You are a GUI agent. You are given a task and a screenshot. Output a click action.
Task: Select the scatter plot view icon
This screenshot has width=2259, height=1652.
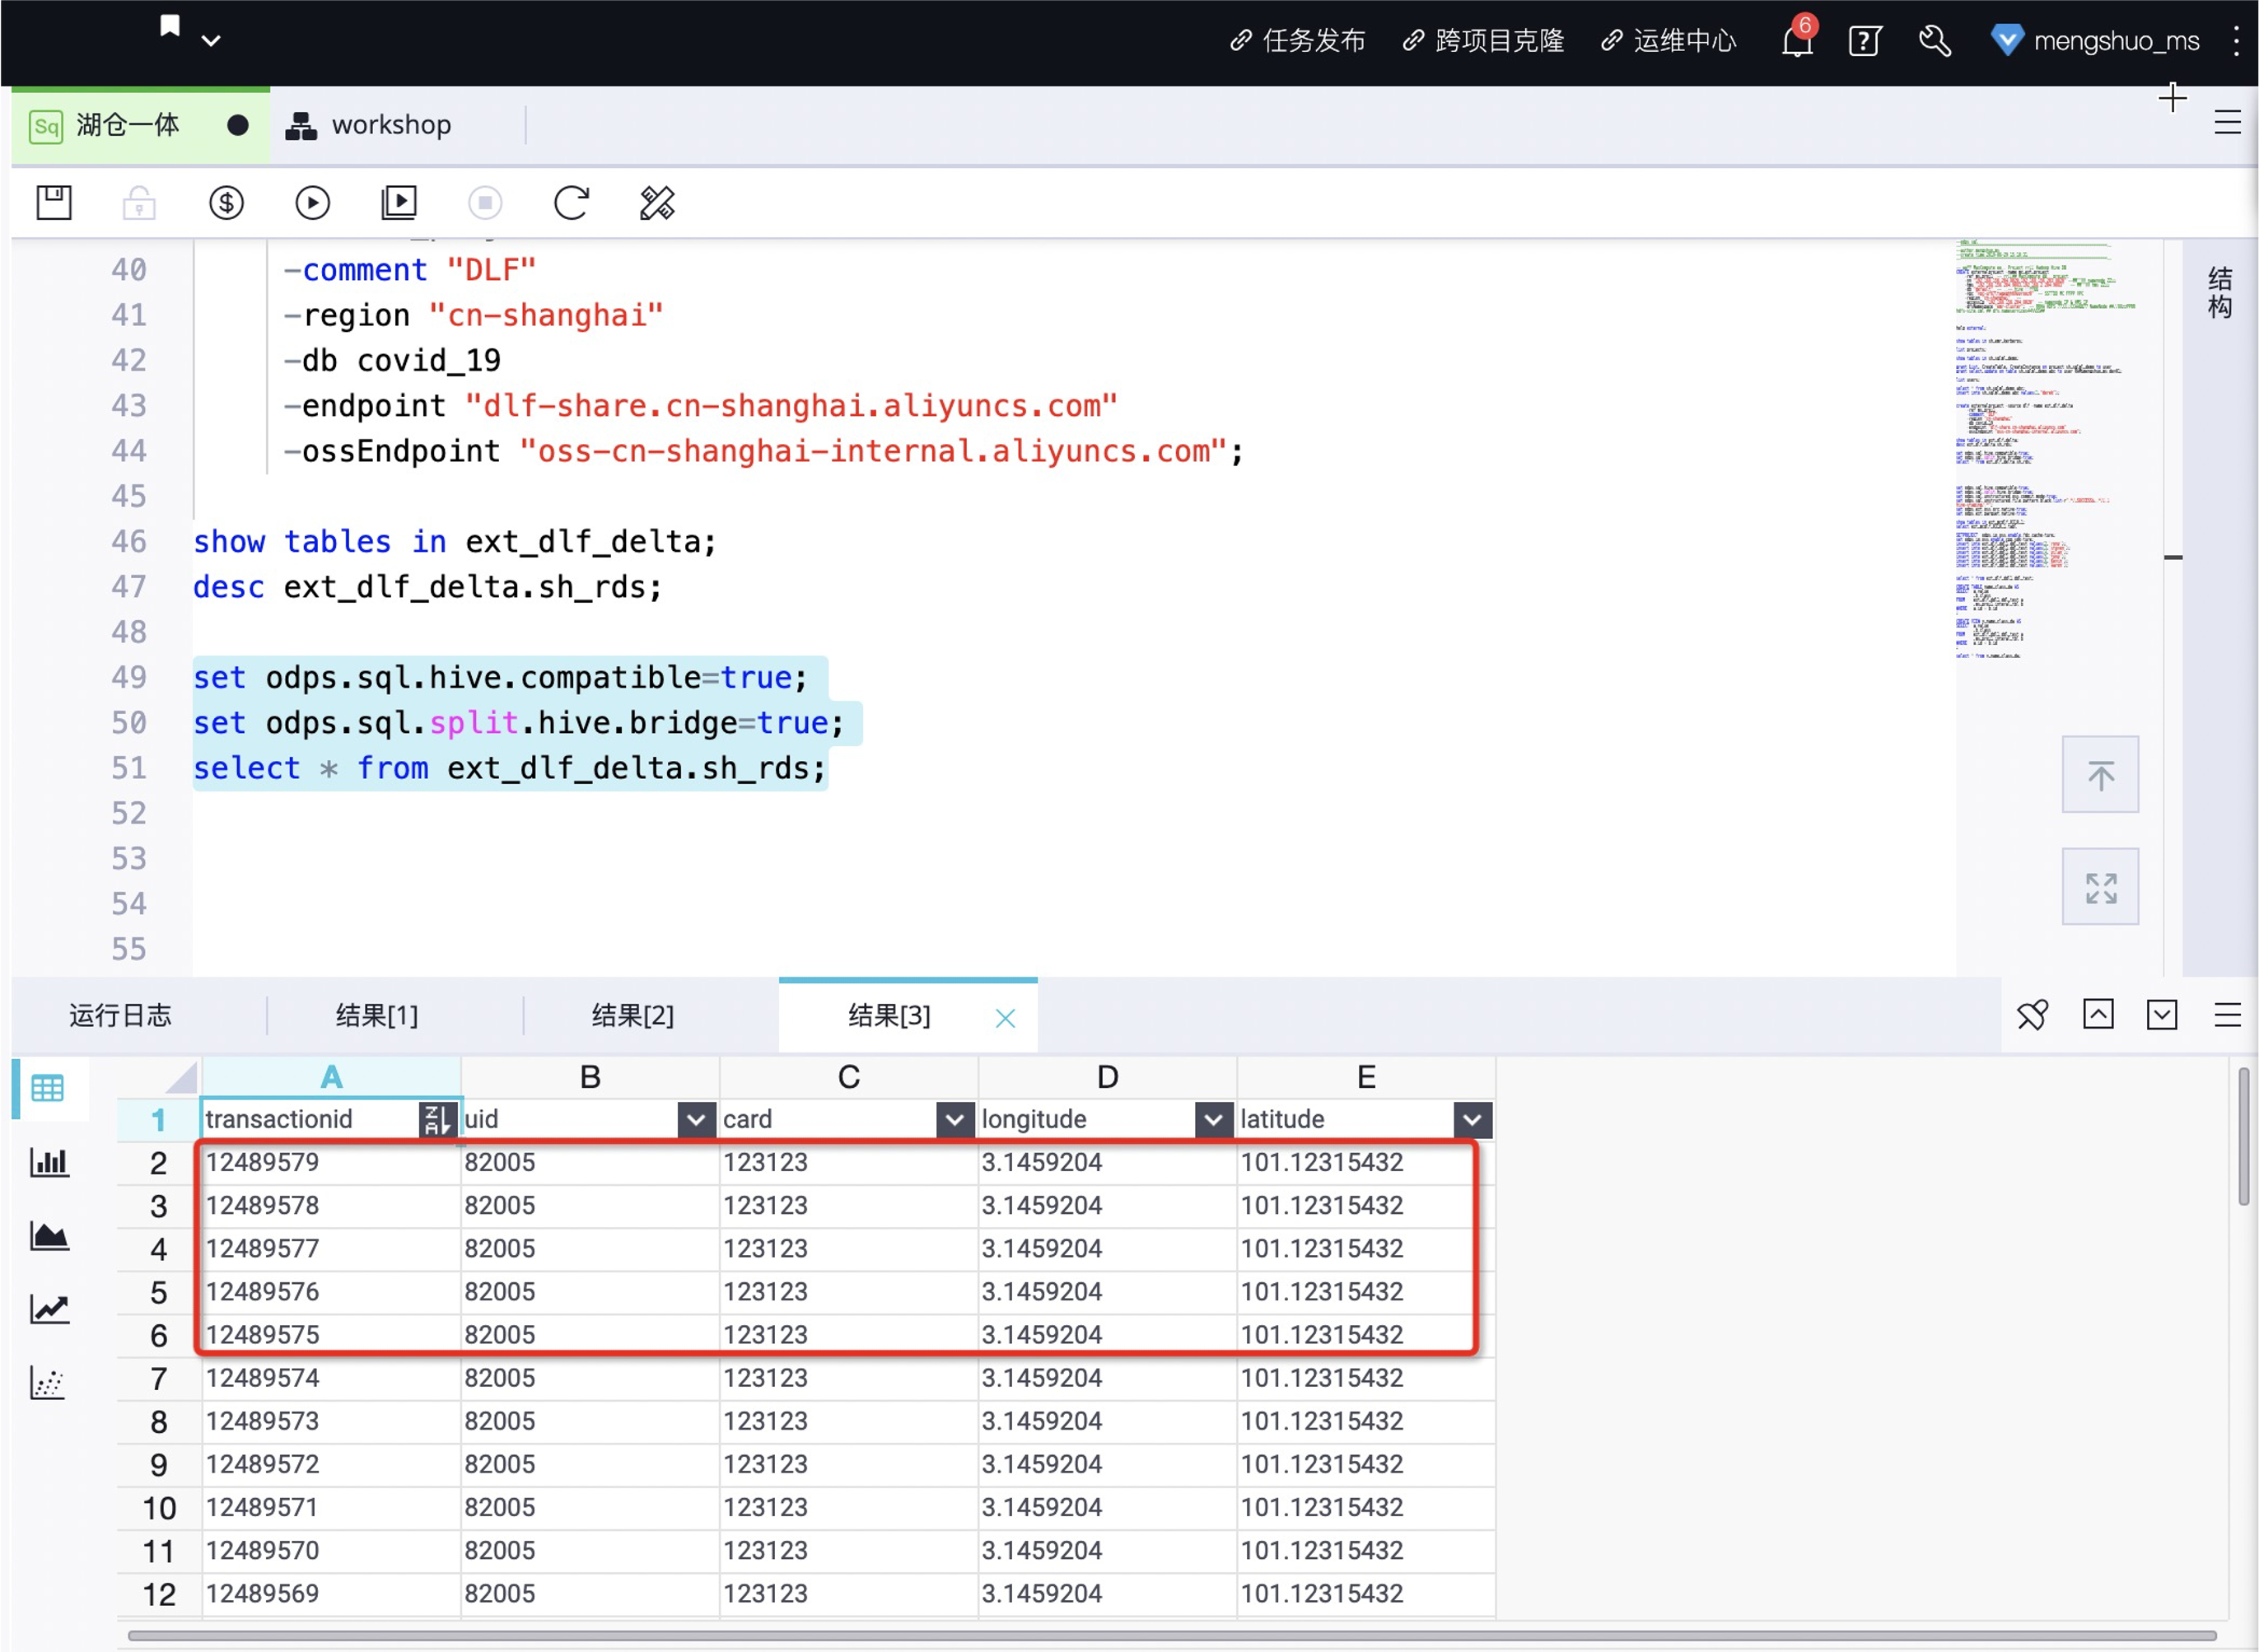(49, 1383)
